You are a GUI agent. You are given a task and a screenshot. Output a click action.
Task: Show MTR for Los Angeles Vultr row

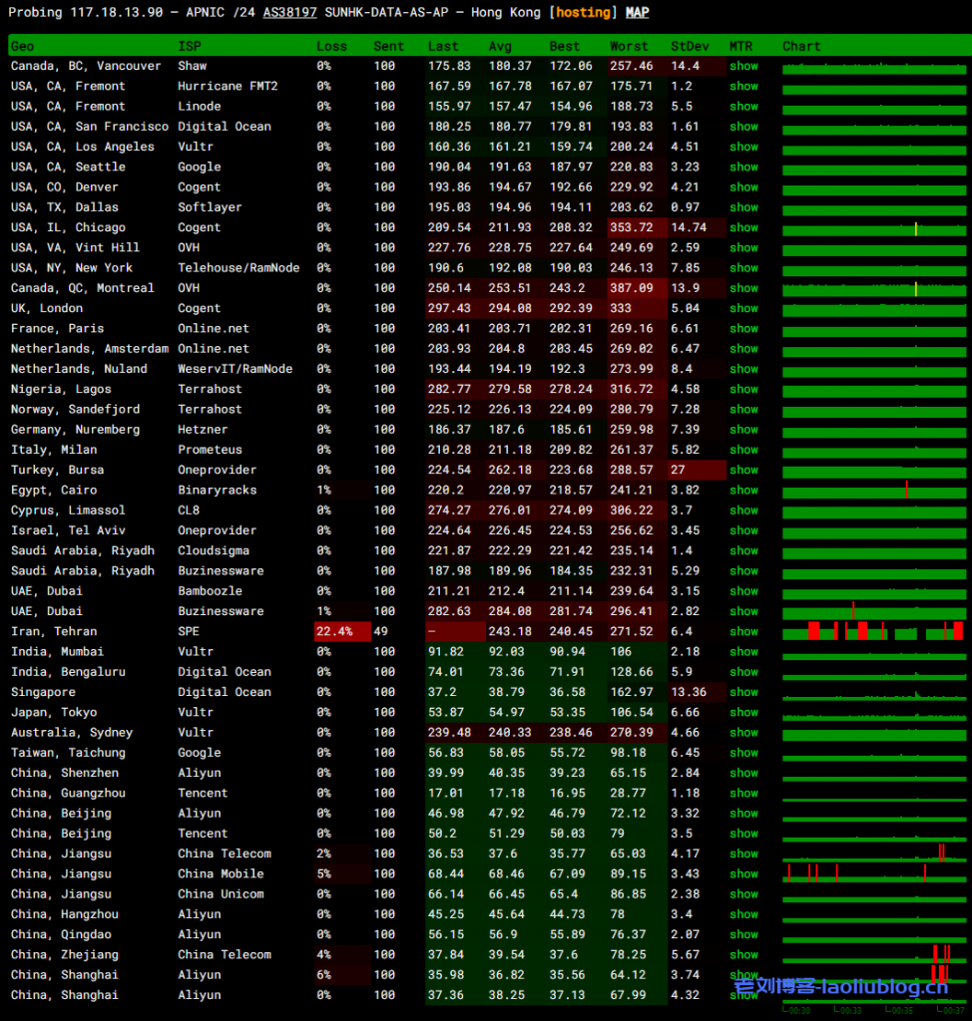[x=743, y=147]
